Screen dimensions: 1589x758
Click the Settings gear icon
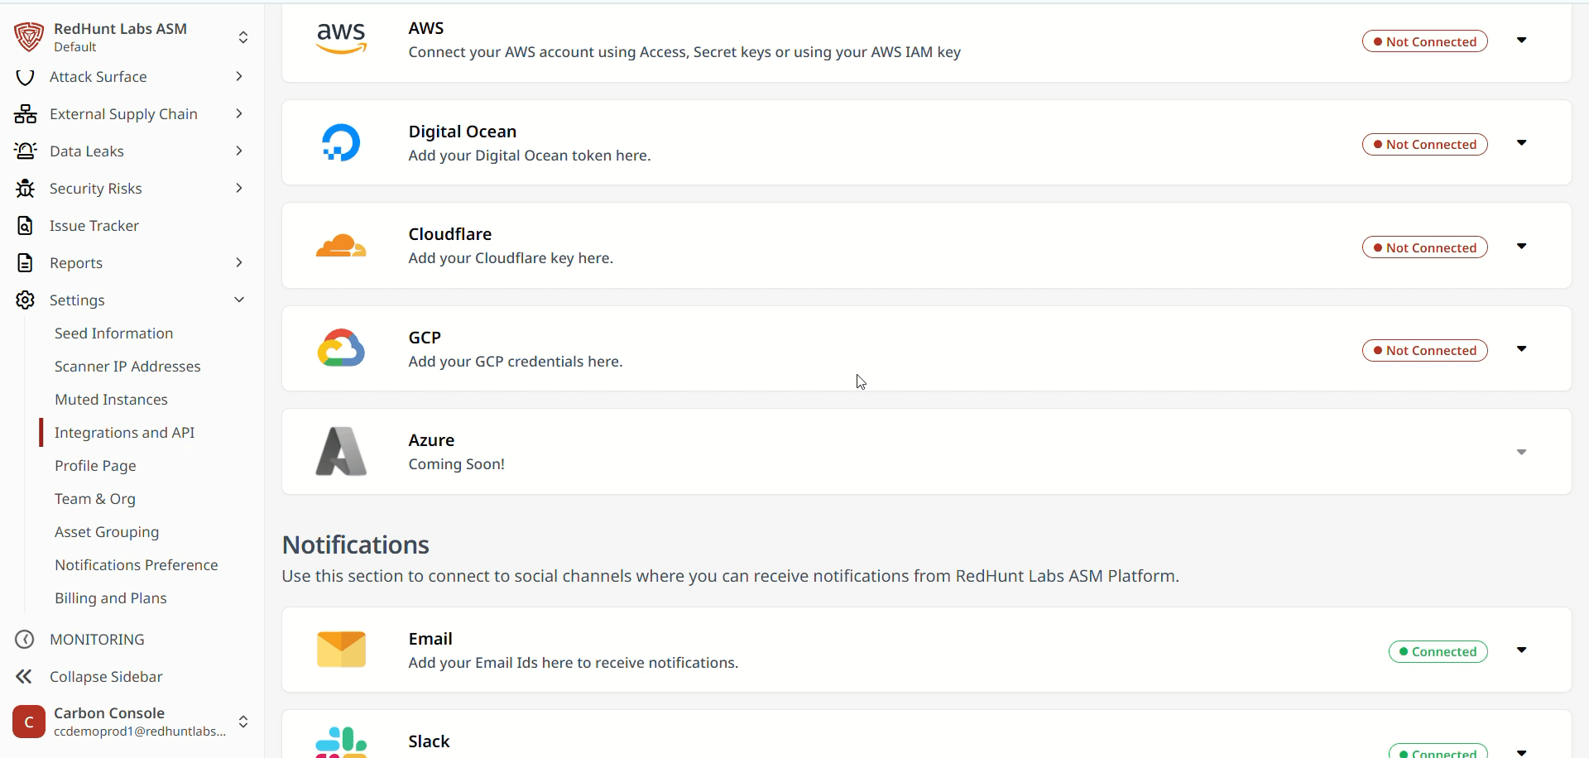coord(25,300)
